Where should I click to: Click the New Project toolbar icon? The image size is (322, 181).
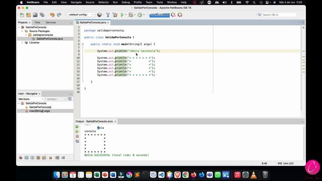pyautogui.click(x=29, y=15)
